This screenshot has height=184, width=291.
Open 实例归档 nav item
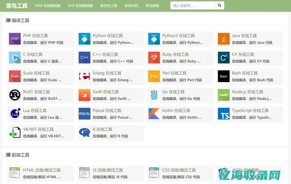pos(131,6)
